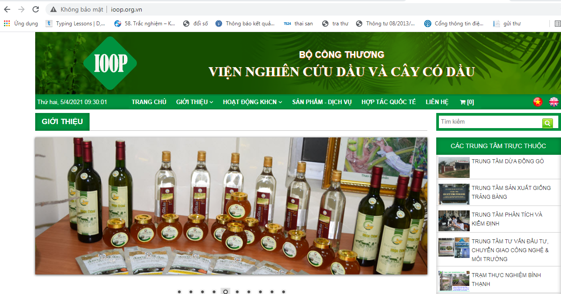Select the last carousel slide dot

coord(283,292)
